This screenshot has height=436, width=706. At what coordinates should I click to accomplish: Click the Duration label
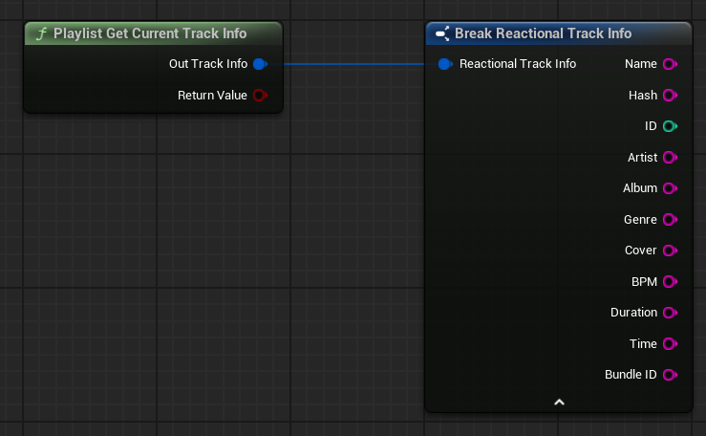click(633, 313)
